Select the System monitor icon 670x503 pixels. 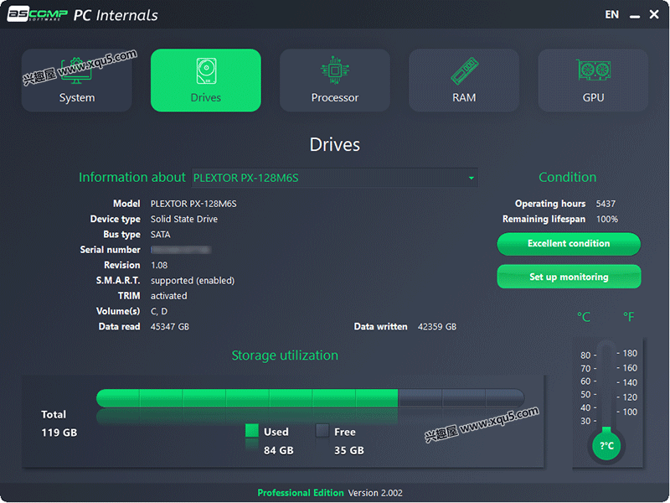[x=76, y=71]
